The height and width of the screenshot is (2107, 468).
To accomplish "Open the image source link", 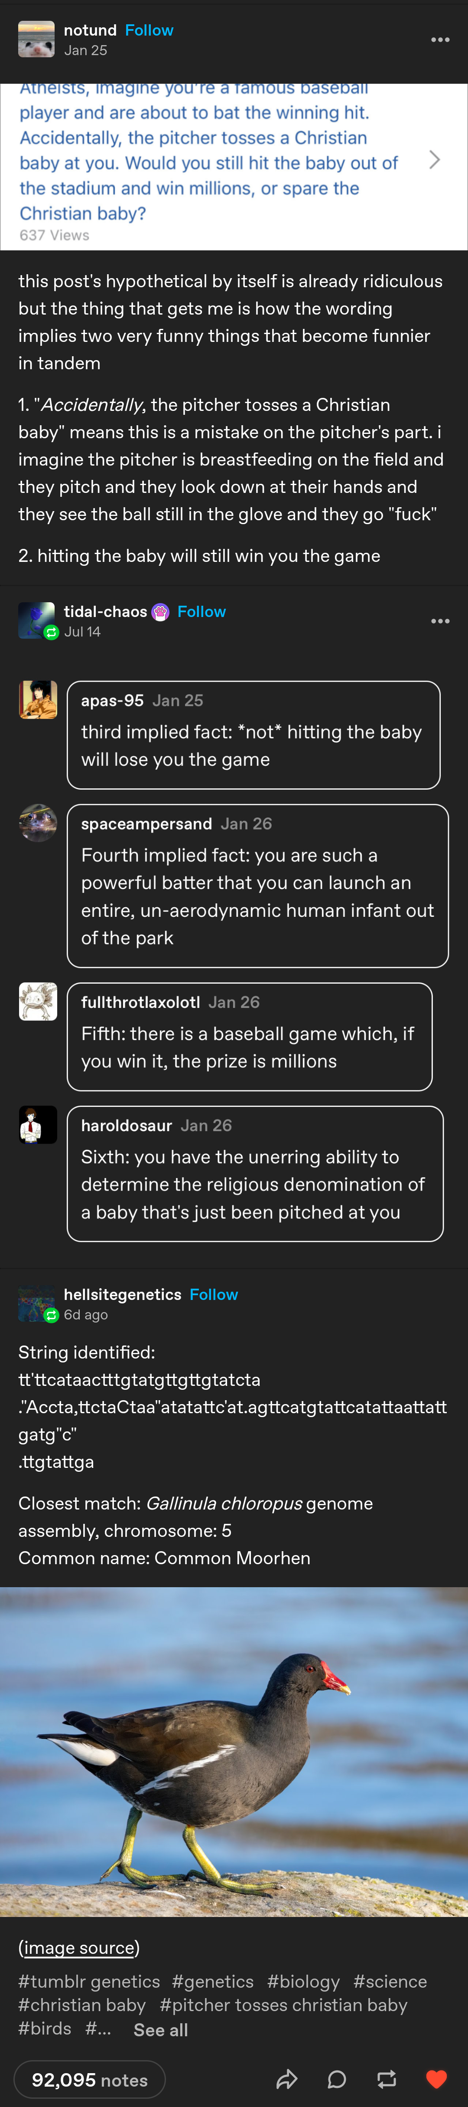I will click(79, 1947).
